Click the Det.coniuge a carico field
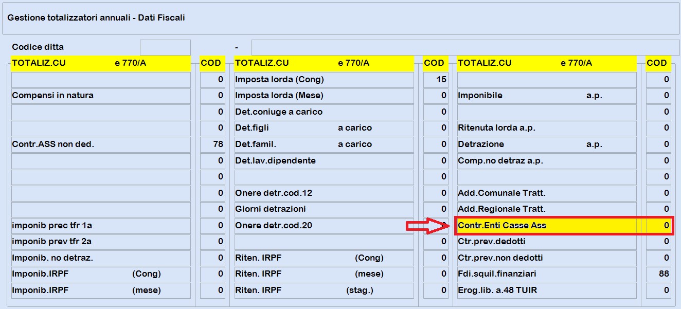 (x=324, y=112)
